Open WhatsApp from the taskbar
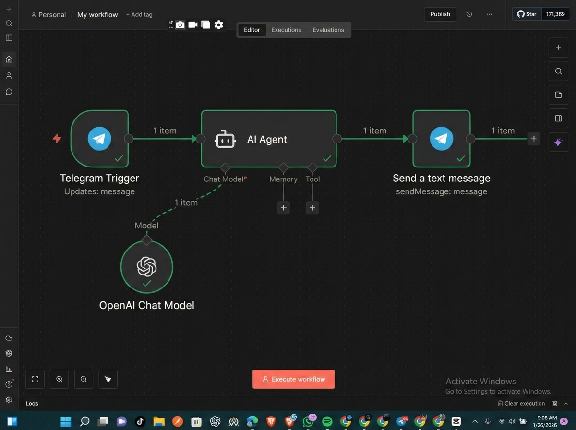This screenshot has width=576, height=430. 309,421
